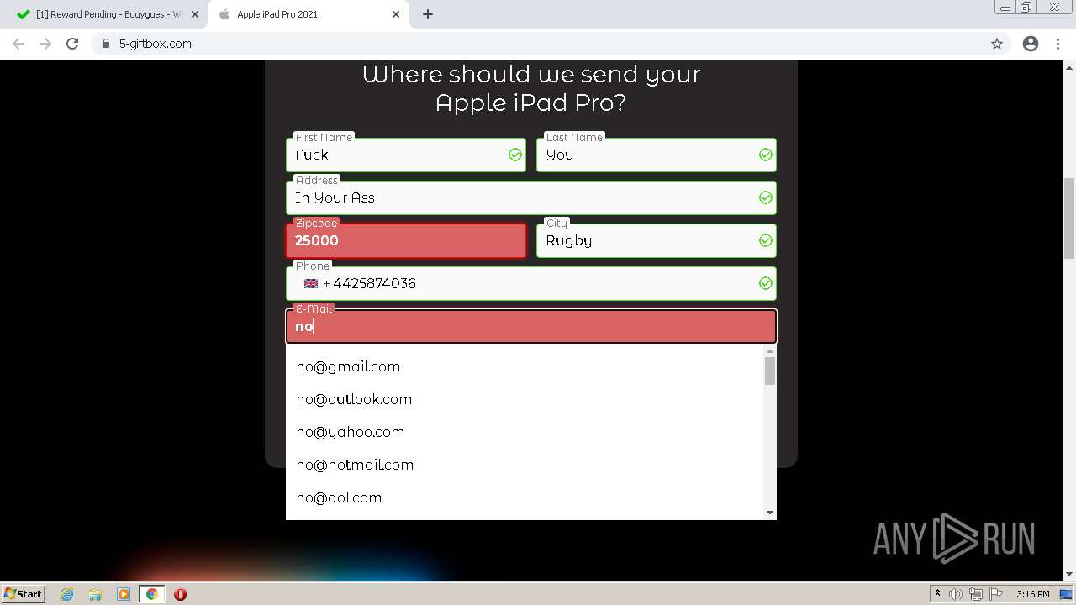Click the network tray icon
Viewport: 1076px width, 605px height.
pos(976,594)
